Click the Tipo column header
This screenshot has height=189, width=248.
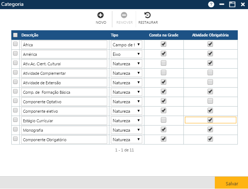click(x=115, y=35)
